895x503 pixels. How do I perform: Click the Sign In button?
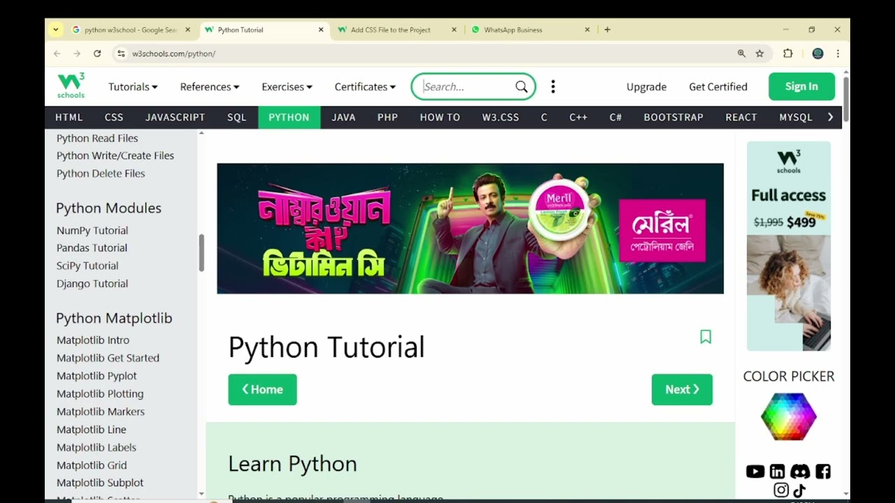[801, 87]
